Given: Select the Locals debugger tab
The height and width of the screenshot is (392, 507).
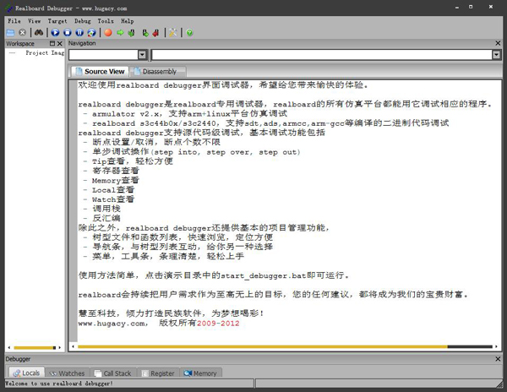Looking at the screenshot, I should coord(26,373).
